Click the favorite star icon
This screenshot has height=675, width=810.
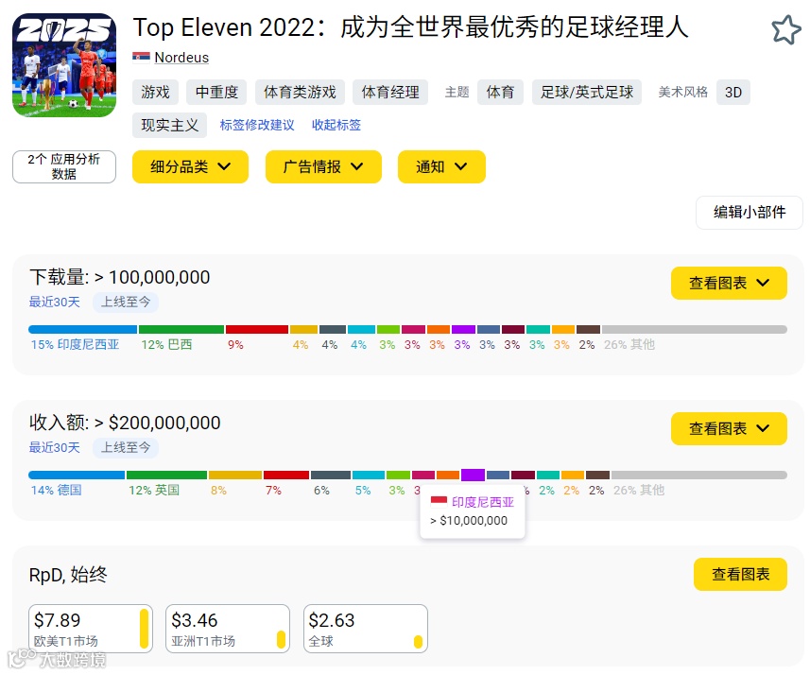[786, 30]
